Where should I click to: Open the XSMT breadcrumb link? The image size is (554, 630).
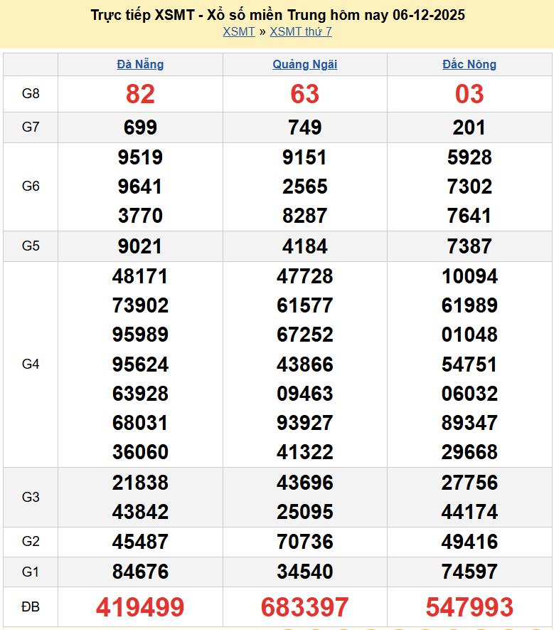238,31
